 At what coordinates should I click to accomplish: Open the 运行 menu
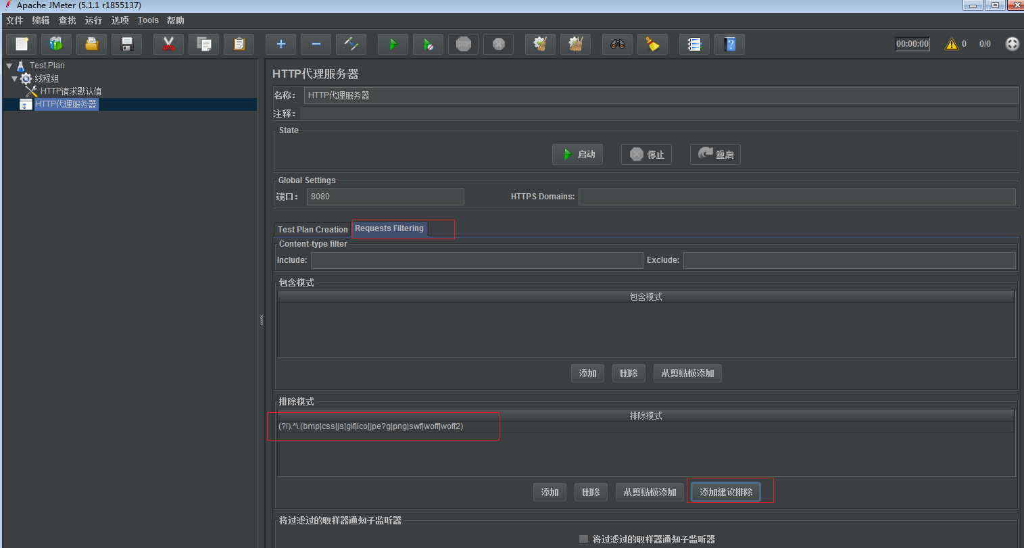point(94,20)
